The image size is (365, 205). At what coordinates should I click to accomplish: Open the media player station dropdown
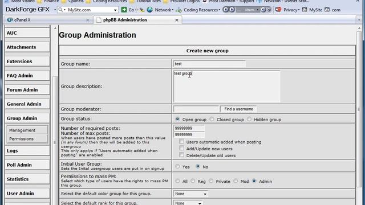click(257, 10)
